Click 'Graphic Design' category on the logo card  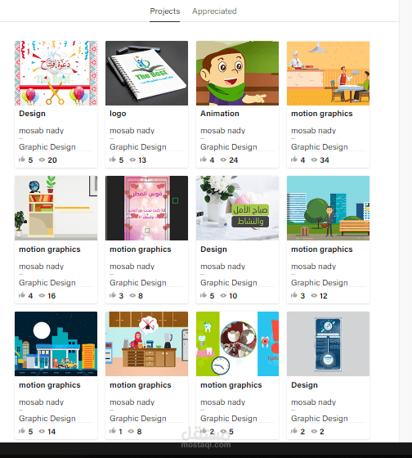pyautogui.click(x=138, y=147)
